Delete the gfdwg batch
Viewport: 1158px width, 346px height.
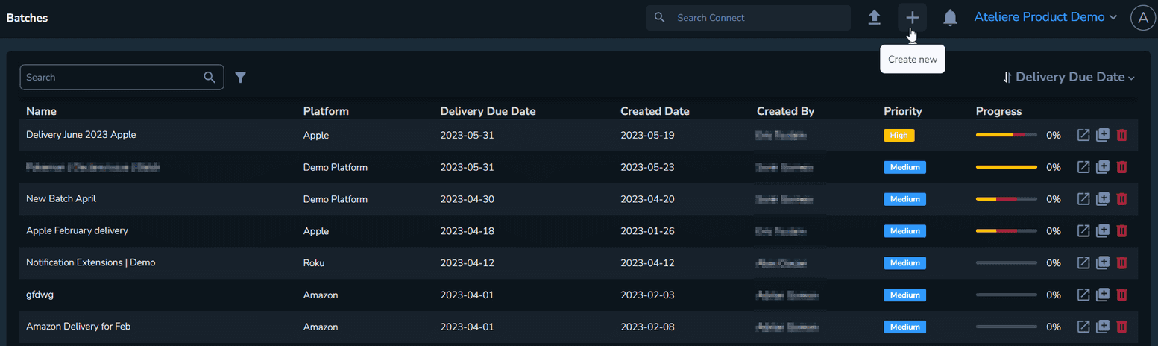pyautogui.click(x=1121, y=295)
